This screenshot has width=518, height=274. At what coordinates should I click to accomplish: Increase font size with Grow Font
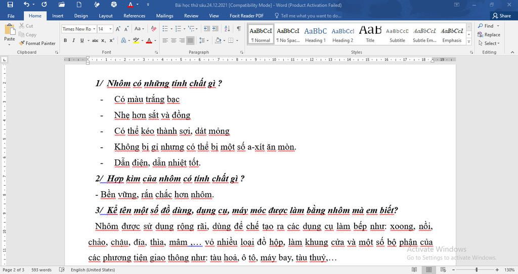coord(118,29)
